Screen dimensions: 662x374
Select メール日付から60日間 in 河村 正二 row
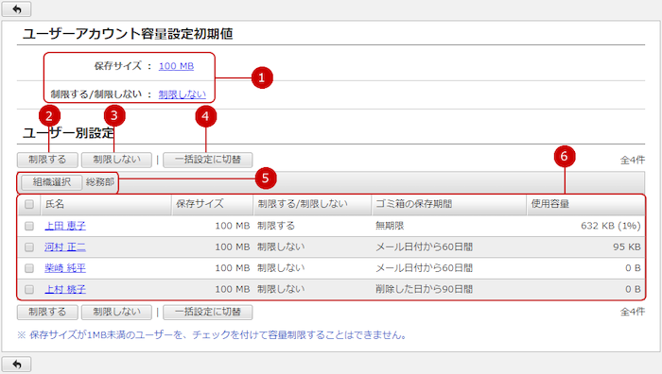pos(425,247)
